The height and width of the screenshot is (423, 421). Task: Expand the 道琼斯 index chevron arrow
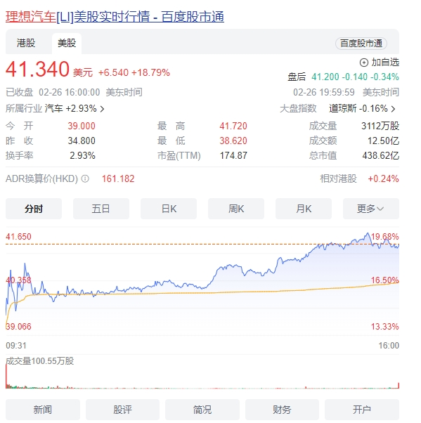(x=393, y=109)
